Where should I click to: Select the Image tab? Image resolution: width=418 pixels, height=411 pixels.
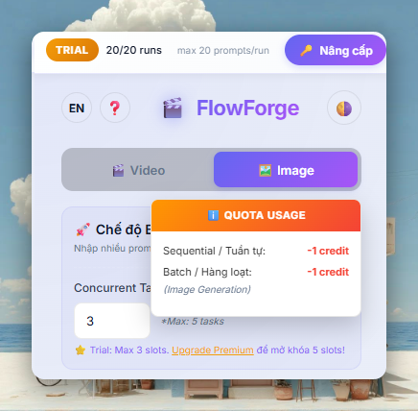286,170
